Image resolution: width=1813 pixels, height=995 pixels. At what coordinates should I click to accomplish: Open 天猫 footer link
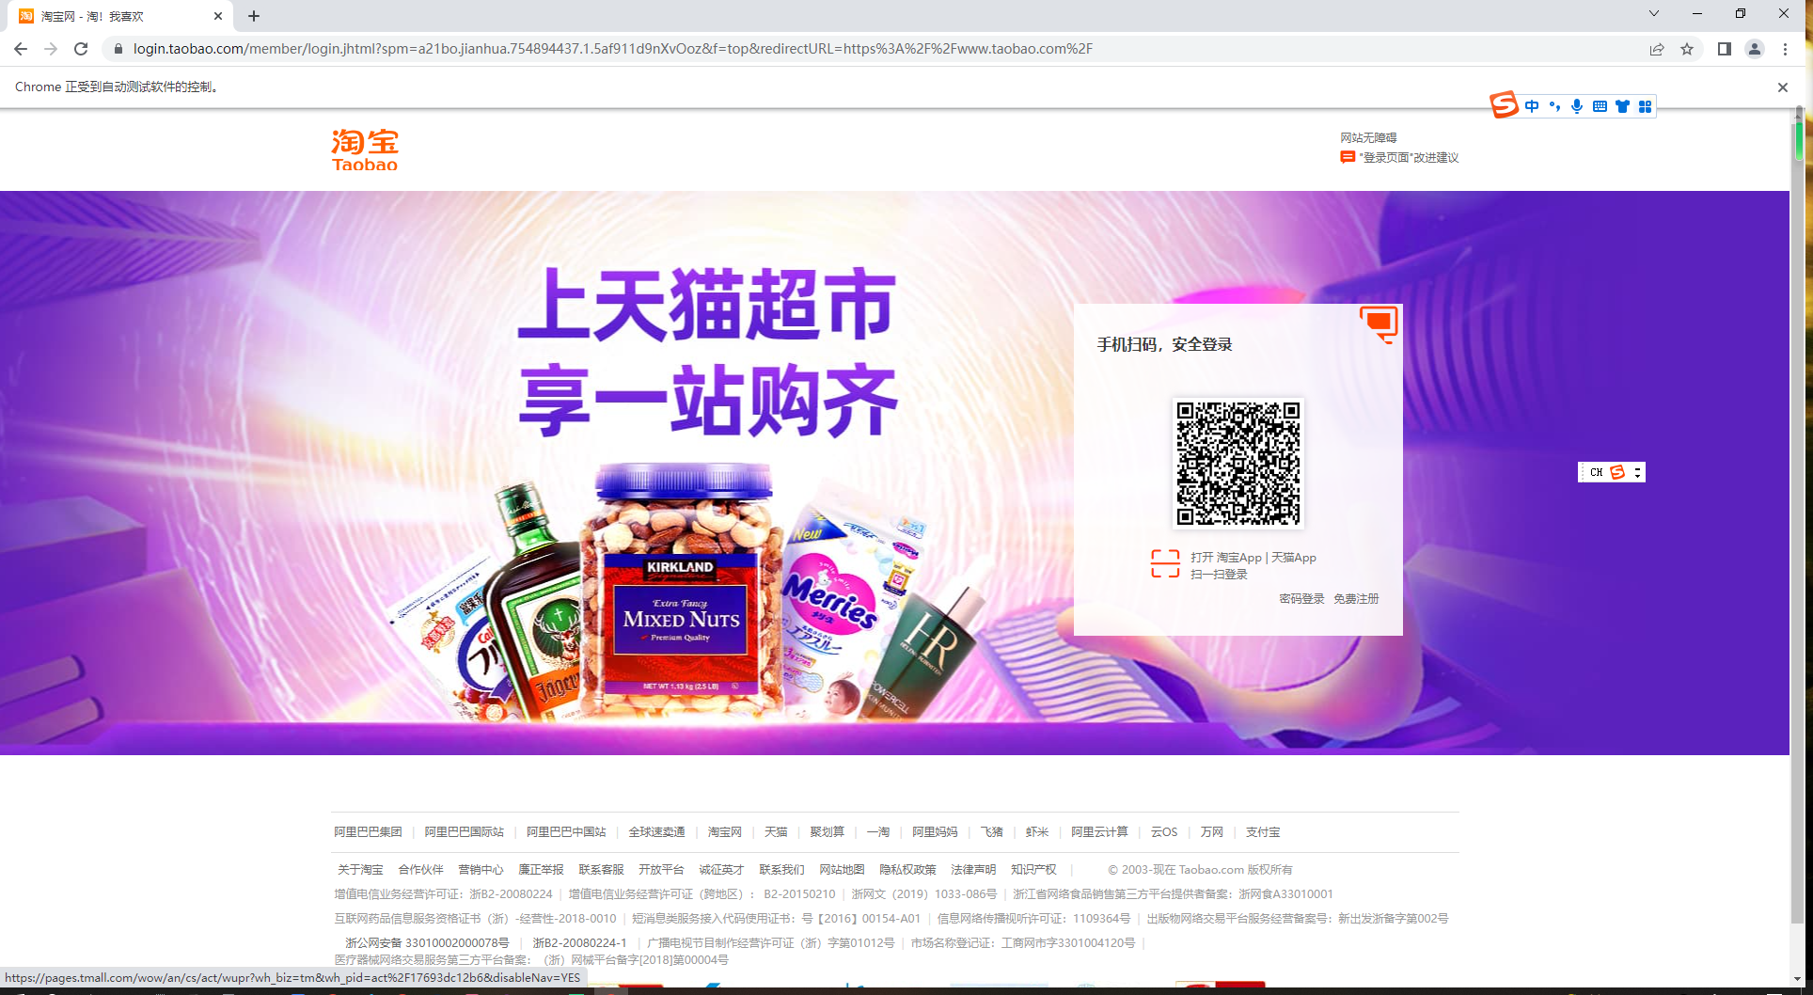tap(776, 832)
